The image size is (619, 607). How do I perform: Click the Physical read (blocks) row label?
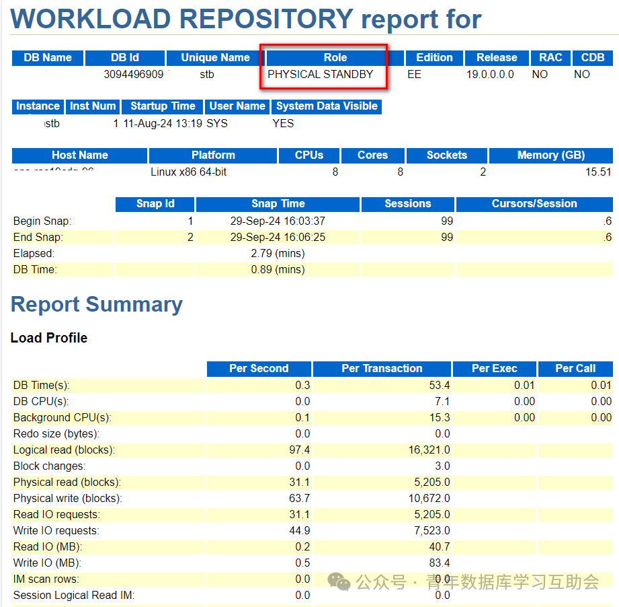[67, 483]
